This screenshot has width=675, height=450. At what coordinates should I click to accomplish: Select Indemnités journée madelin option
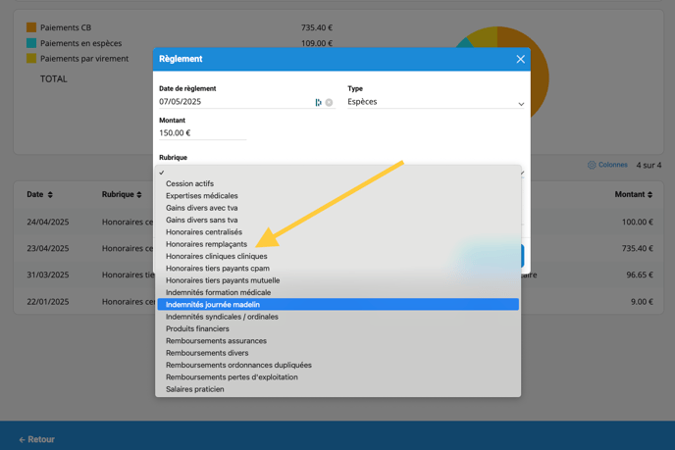coord(213,305)
